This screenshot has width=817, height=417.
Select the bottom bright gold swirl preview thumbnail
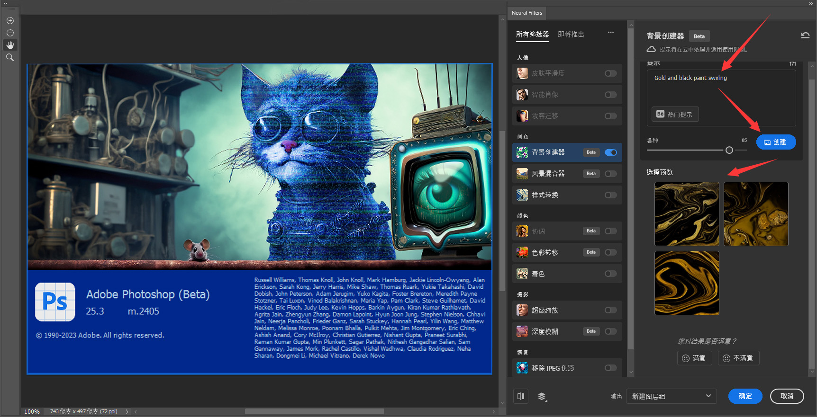[687, 283]
